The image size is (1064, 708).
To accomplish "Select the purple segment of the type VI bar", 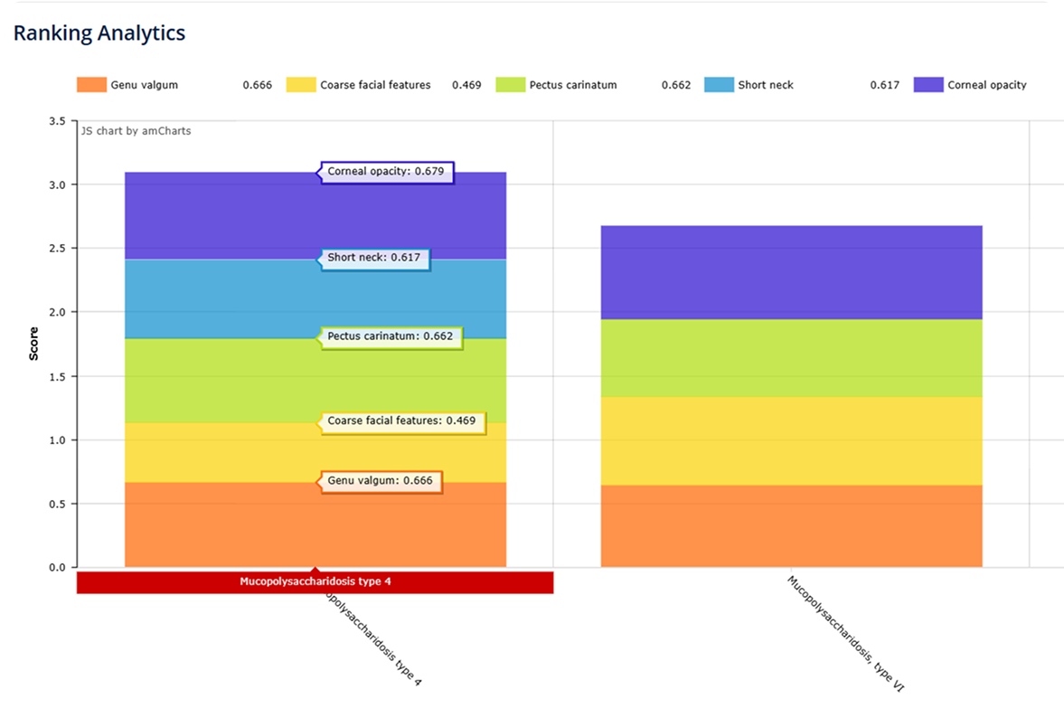I will [x=791, y=271].
